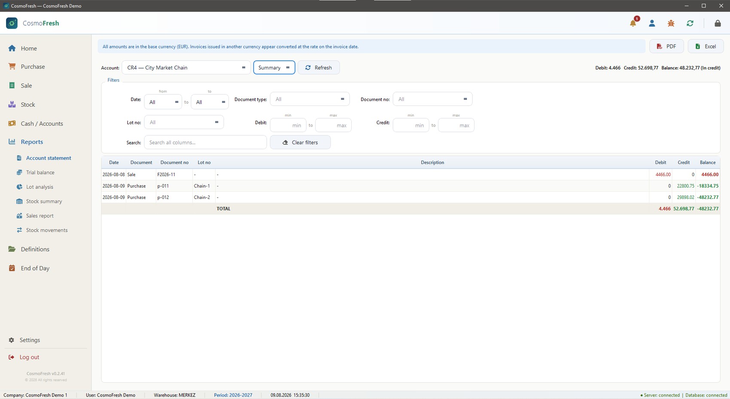The height and width of the screenshot is (399, 730).
Task: Export the statement to PDF
Action: point(666,46)
